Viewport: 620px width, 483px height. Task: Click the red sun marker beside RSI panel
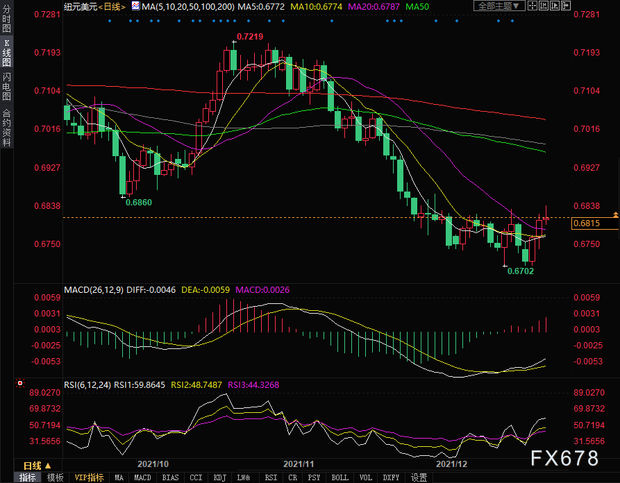tap(19, 382)
